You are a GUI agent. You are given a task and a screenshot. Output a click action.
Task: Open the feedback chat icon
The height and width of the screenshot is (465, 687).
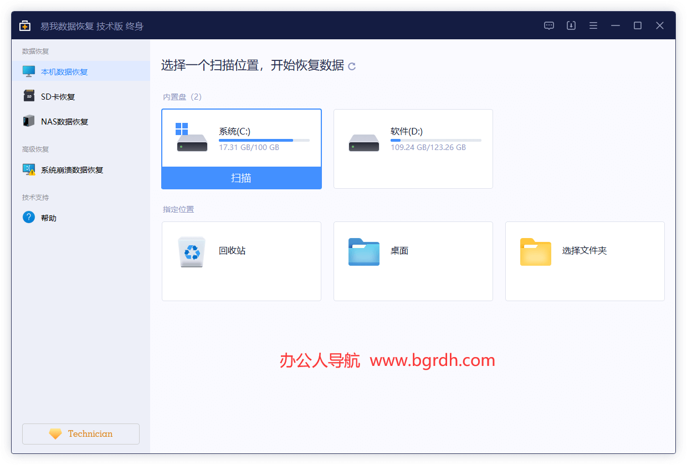[x=549, y=25]
